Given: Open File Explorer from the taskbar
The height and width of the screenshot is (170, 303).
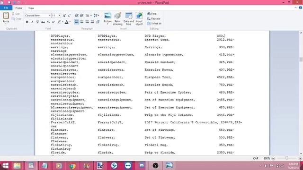Looking at the screenshot, I should pyautogui.click(x=17, y=166).
